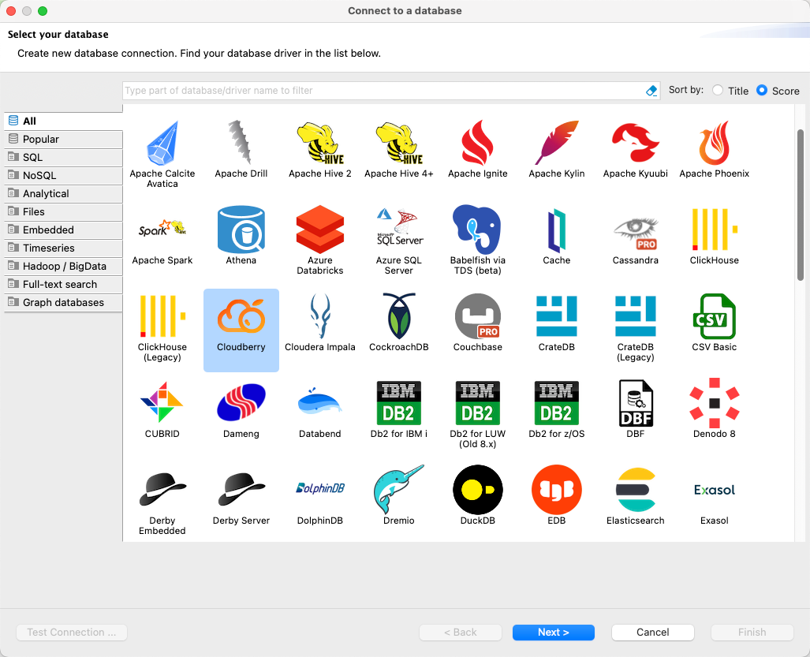Select the Cassandra eye icon

635,230
